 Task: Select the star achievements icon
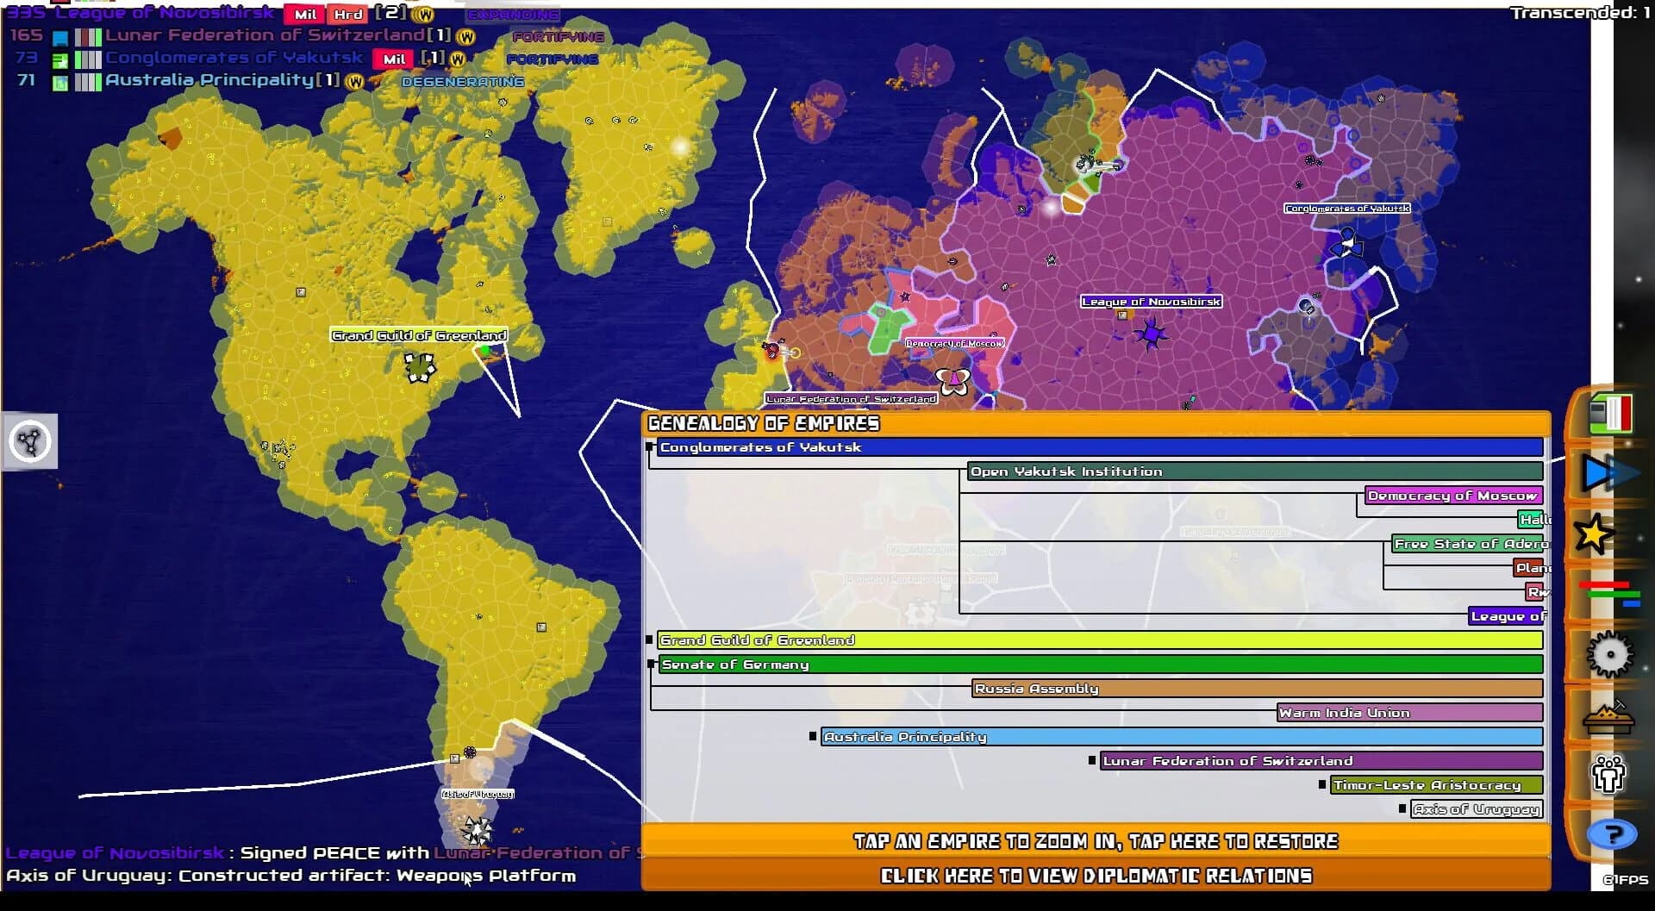[x=1596, y=534]
